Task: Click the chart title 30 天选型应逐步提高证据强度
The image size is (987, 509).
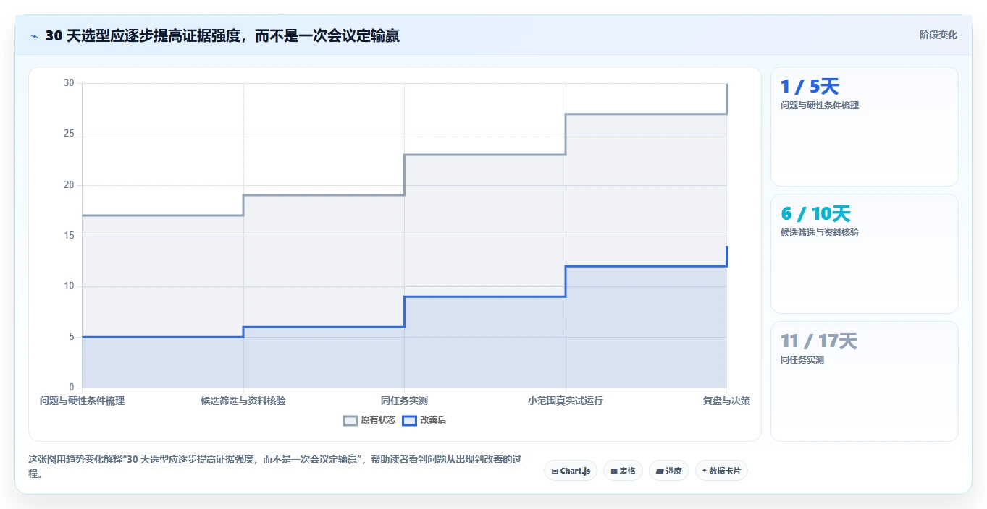Action: coord(222,35)
